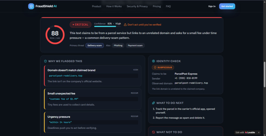Click the HIGH severity label
This screenshot has height=136, width=266.
point(136,70)
